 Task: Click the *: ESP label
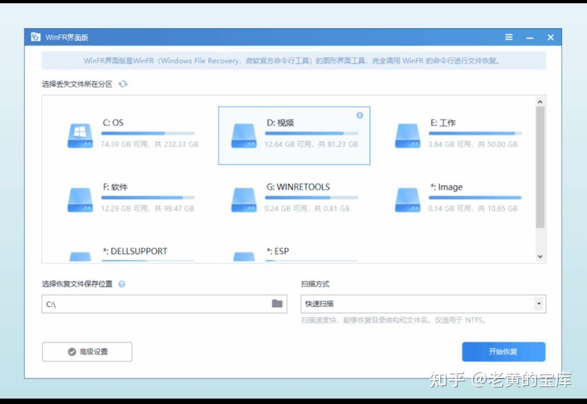[278, 251]
